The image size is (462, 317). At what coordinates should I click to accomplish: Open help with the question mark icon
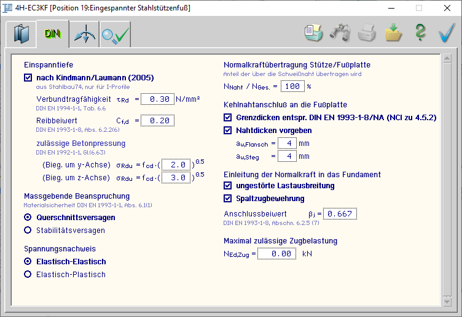(x=420, y=32)
